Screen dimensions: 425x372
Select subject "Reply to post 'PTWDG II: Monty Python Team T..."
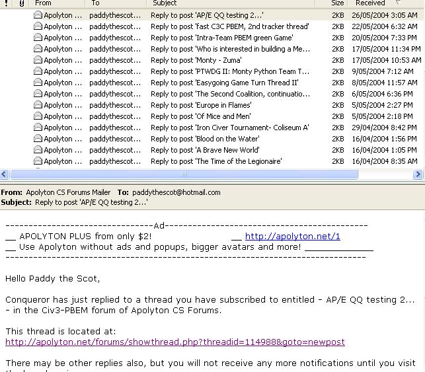230,71
